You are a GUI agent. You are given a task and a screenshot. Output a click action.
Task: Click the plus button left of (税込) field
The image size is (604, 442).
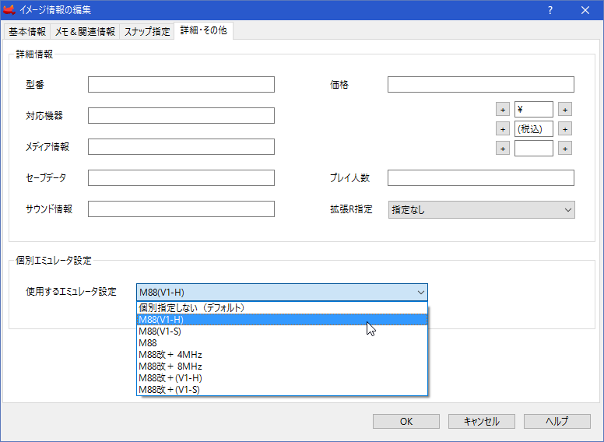(503, 129)
